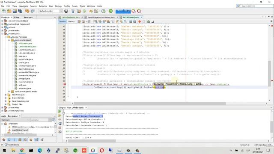274x154 pixels.
Task: Collapse the PracticaJava1 project node
Action: (2, 34)
